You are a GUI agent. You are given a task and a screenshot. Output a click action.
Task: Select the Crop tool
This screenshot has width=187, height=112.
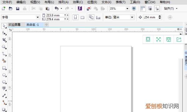coord(4,40)
